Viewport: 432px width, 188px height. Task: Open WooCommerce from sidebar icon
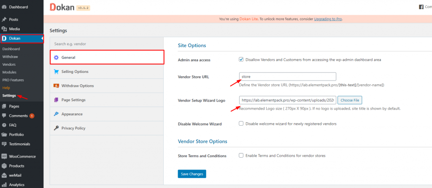4,156
